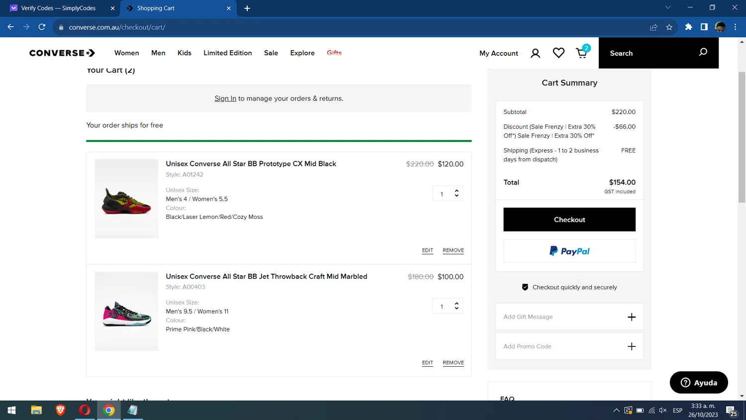
Task: Open the tab search dropdown chevron
Action: click(668, 7)
